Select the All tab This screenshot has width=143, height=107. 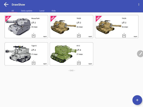[x=13, y=11]
